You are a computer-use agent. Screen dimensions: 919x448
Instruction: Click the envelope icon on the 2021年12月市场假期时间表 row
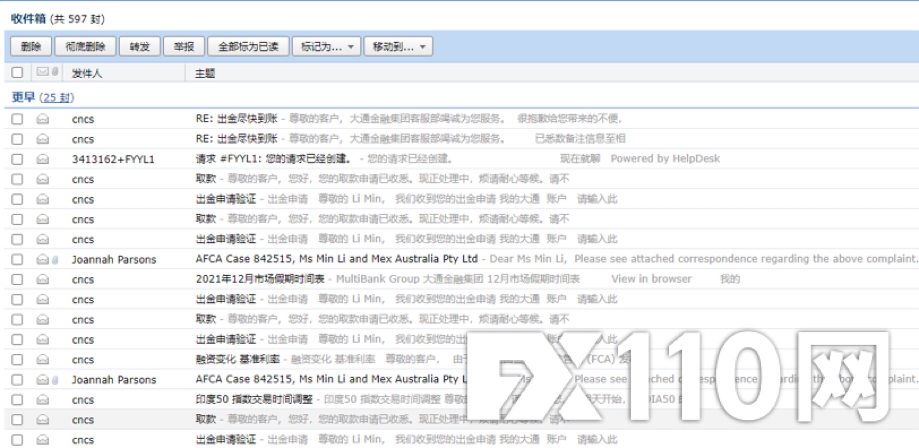(x=43, y=279)
